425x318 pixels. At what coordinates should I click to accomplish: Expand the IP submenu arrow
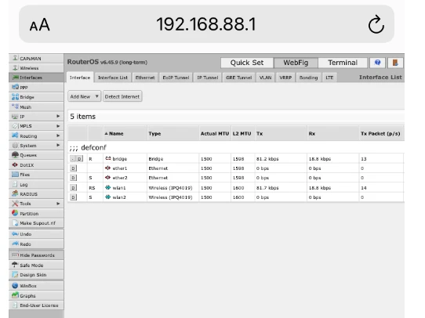click(58, 117)
